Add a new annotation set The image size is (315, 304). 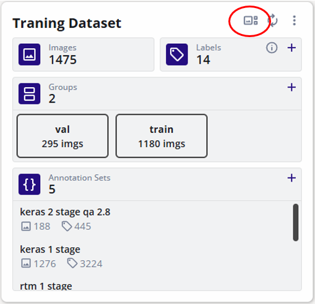[291, 178]
